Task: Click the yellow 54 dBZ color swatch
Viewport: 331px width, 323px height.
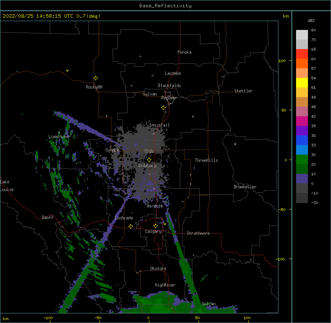Action: coord(302,82)
